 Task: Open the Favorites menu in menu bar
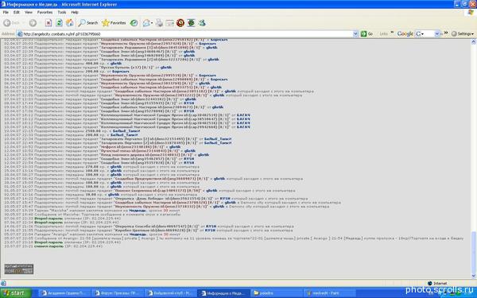[x=45, y=13]
